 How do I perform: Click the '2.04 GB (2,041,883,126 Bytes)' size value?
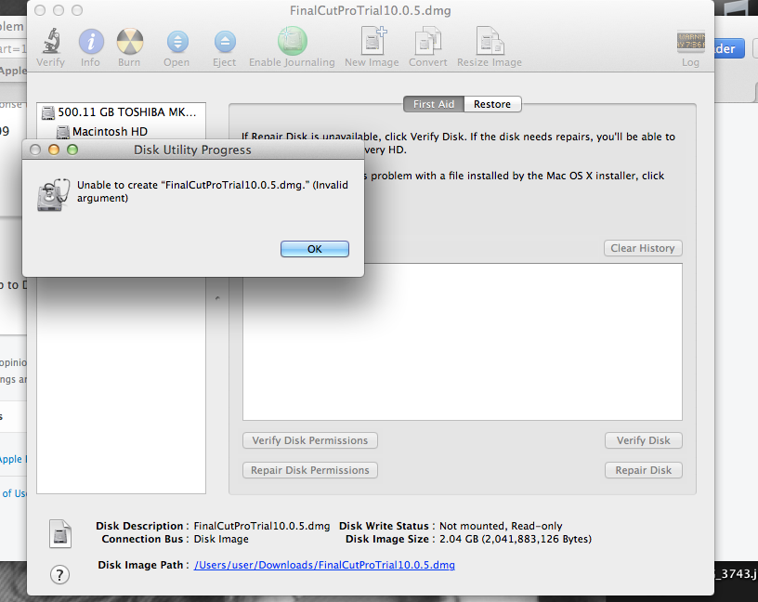pos(516,539)
